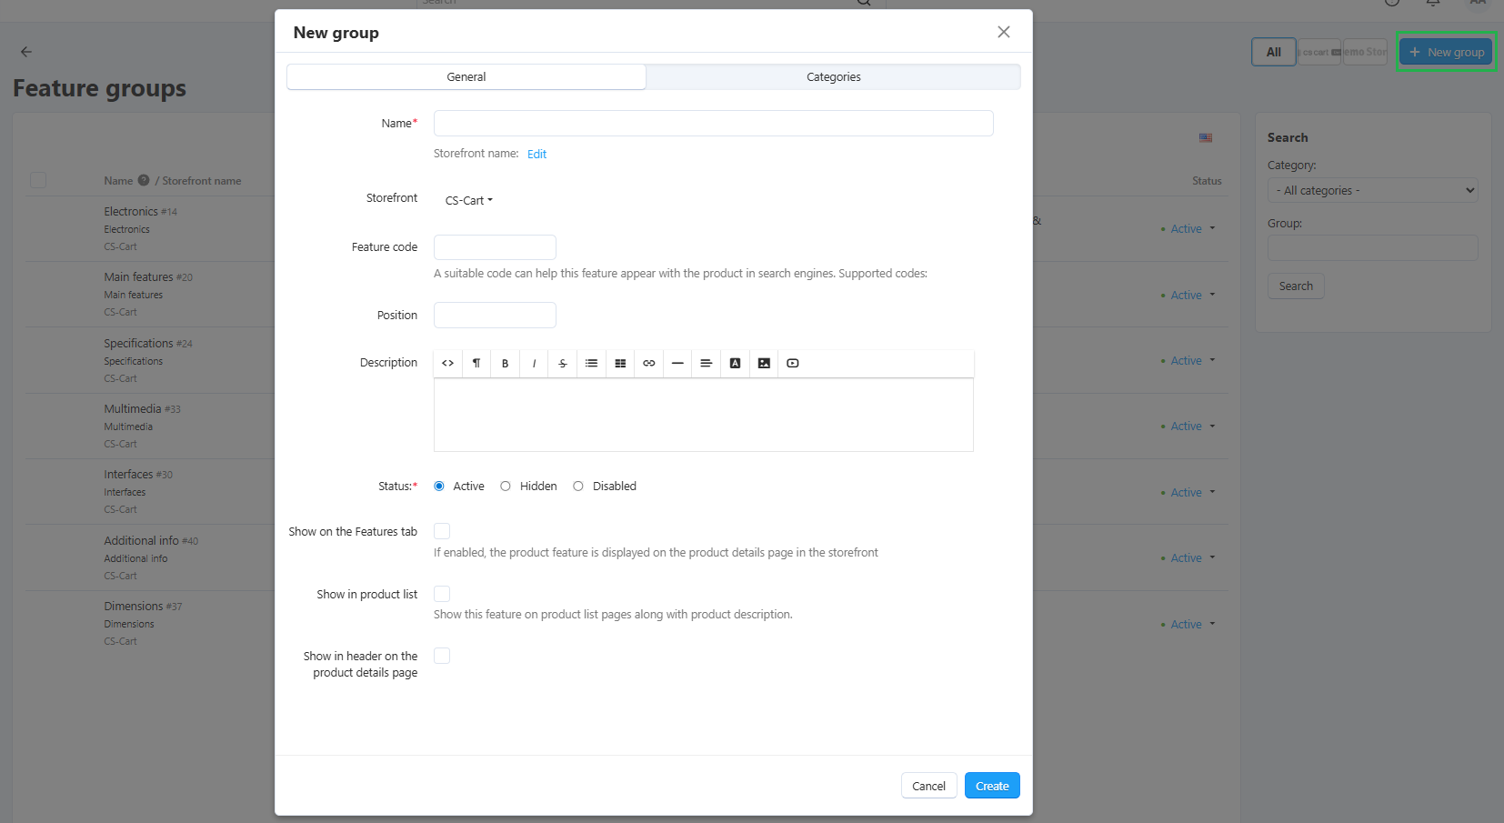
Task: Apply italic formatting in description editor
Action: click(x=534, y=363)
